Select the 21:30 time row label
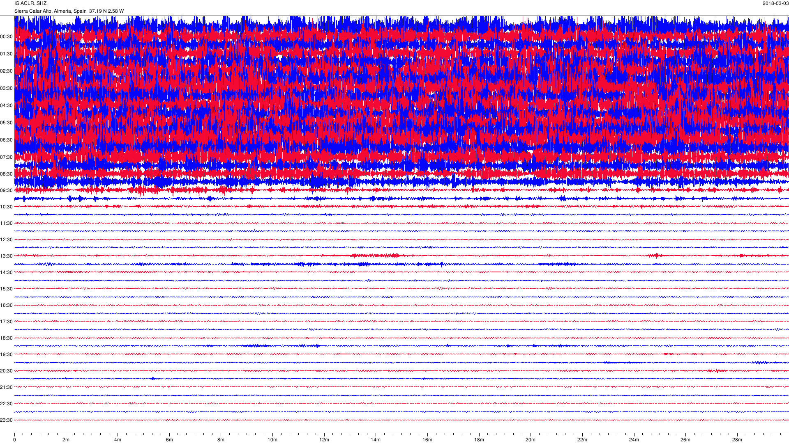The width and height of the screenshot is (789, 443). click(x=7, y=388)
